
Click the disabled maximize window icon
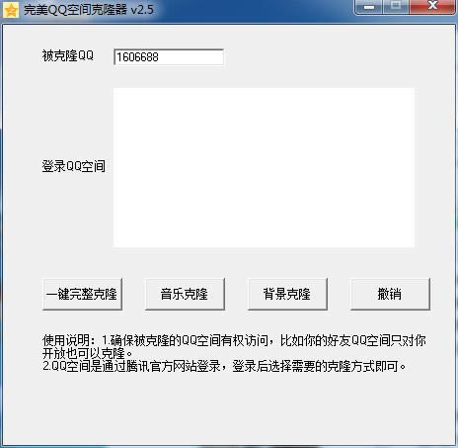click(396, 7)
